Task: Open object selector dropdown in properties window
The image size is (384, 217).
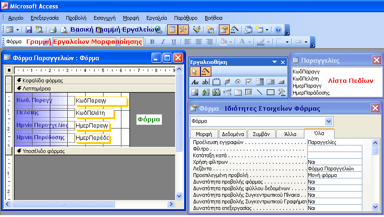Action: click(x=328, y=121)
